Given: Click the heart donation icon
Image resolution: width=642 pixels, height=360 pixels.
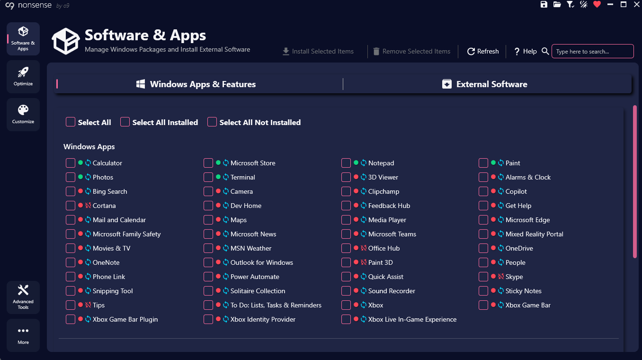Looking at the screenshot, I should tap(597, 4).
